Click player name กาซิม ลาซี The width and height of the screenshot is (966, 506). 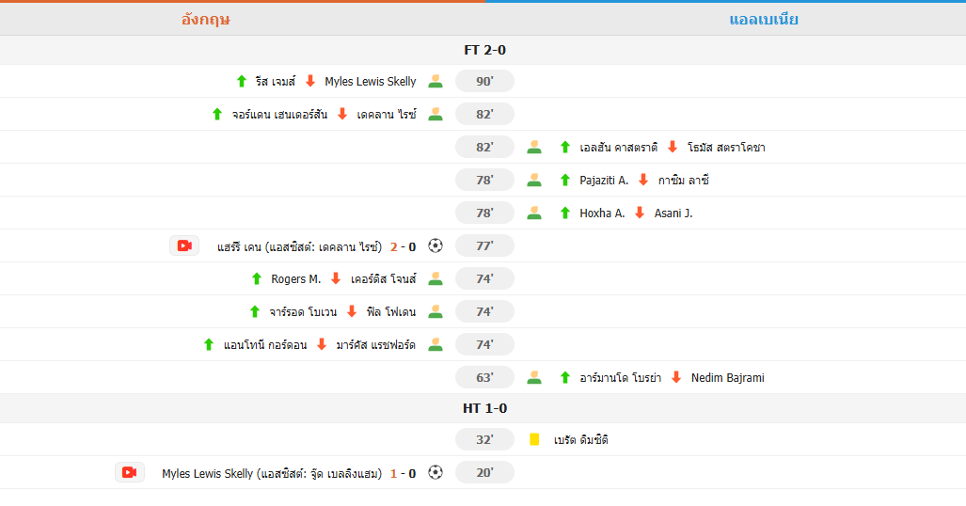pos(684,180)
